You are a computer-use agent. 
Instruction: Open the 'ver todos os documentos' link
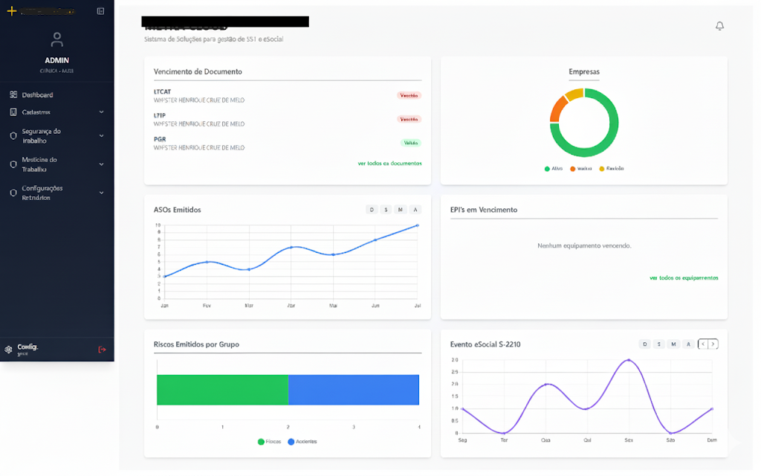coord(389,163)
